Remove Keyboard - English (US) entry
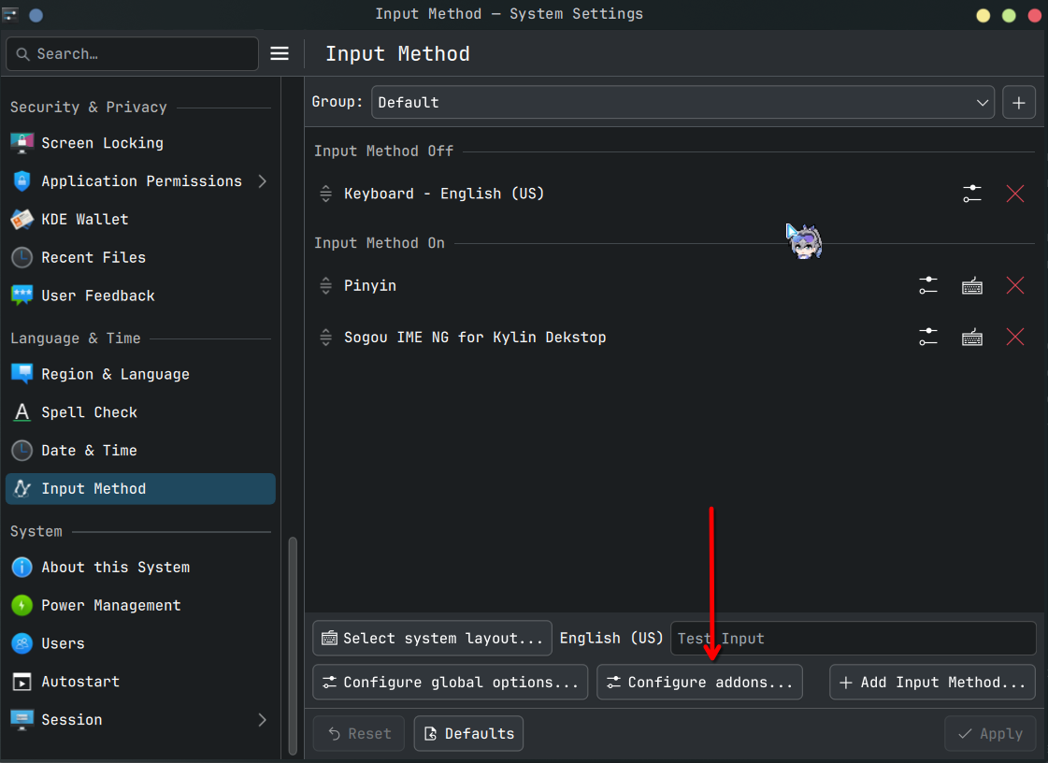Screen dimensions: 1048x763 1015,194
